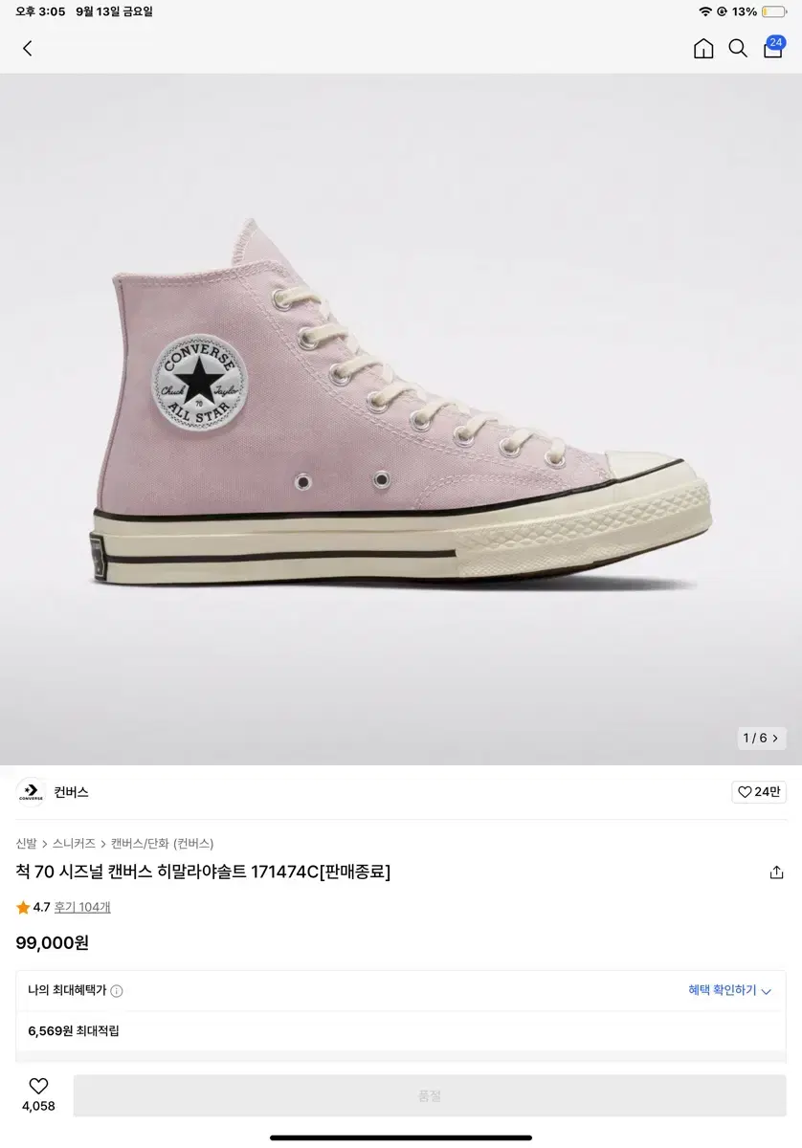
Task: Open 후기 104개 reviews link
Action: [82, 907]
